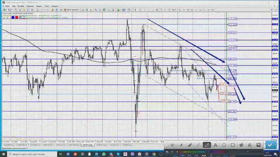This screenshot has width=280, height=157.
Task: Open the Вставка menu
Action: 21,6
